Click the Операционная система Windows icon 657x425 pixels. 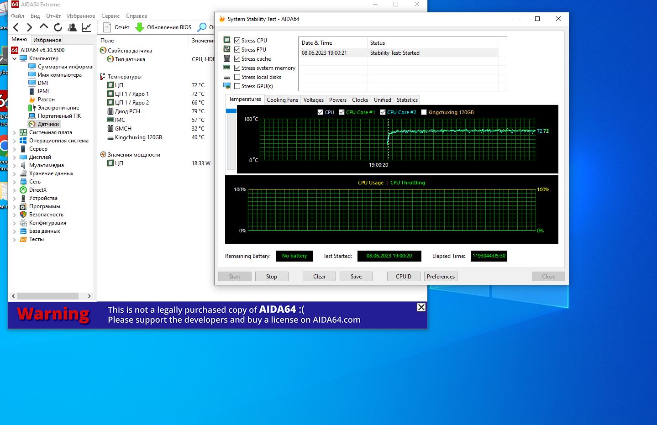[x=23, y=141]
